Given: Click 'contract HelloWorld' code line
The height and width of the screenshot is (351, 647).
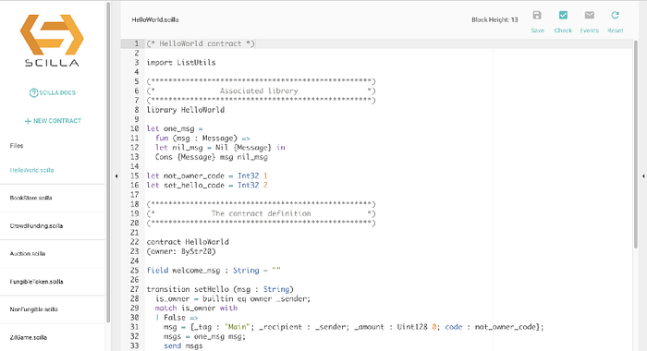Looking at the screenshot, I should tap(188, 242).
